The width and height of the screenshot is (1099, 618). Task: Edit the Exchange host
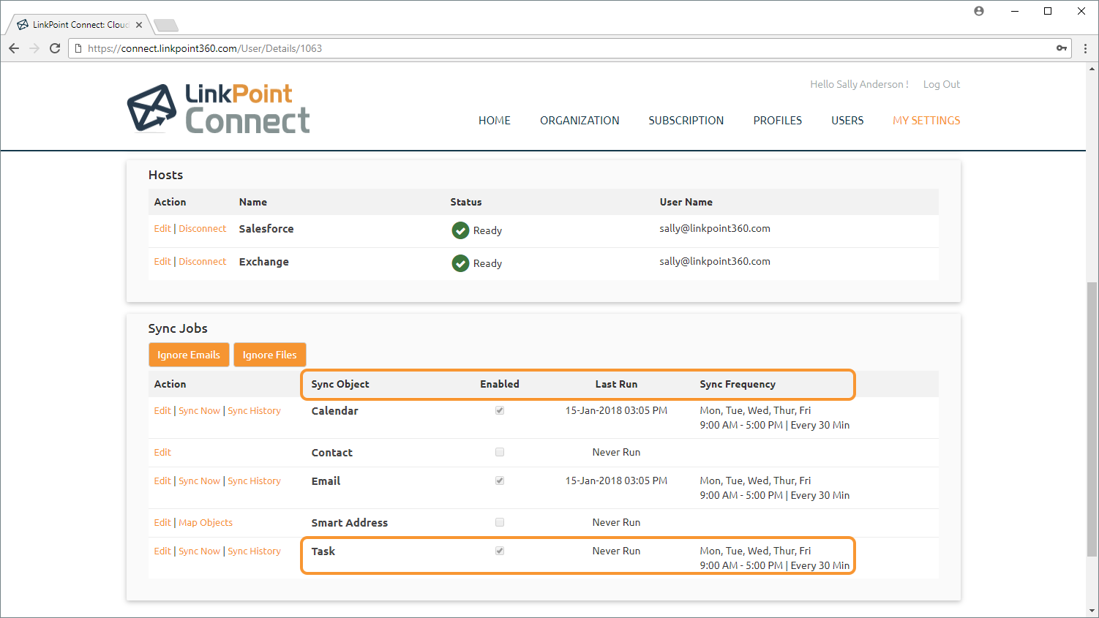click(x=162, y=261)
